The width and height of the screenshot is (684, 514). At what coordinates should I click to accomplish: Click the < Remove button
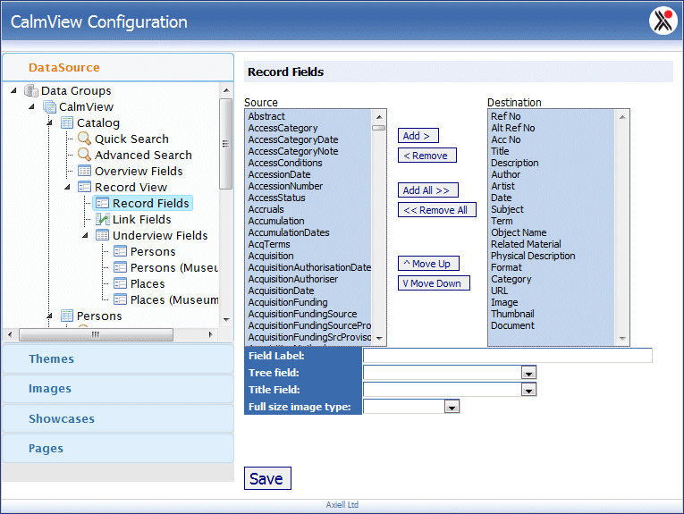coord(427,156)
